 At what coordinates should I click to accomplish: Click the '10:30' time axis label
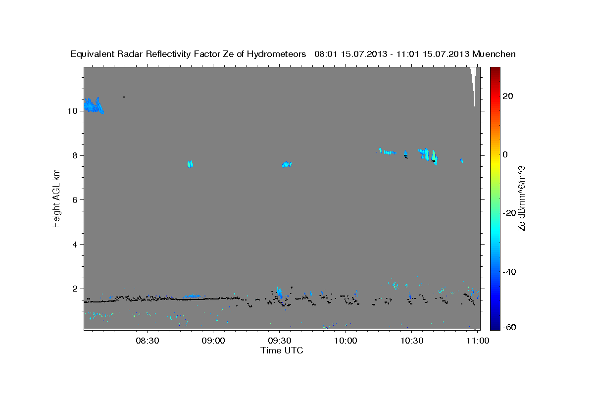(411, 341)
